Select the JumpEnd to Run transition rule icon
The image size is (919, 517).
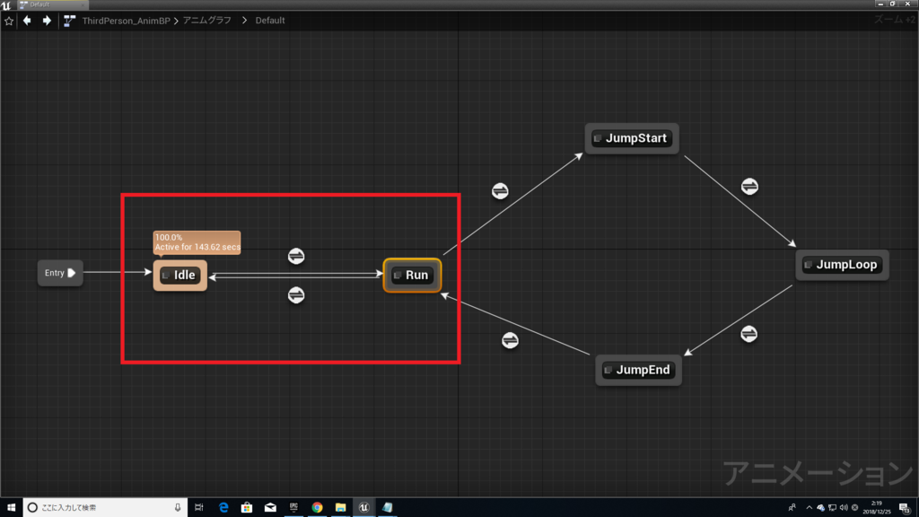point(510,340)
